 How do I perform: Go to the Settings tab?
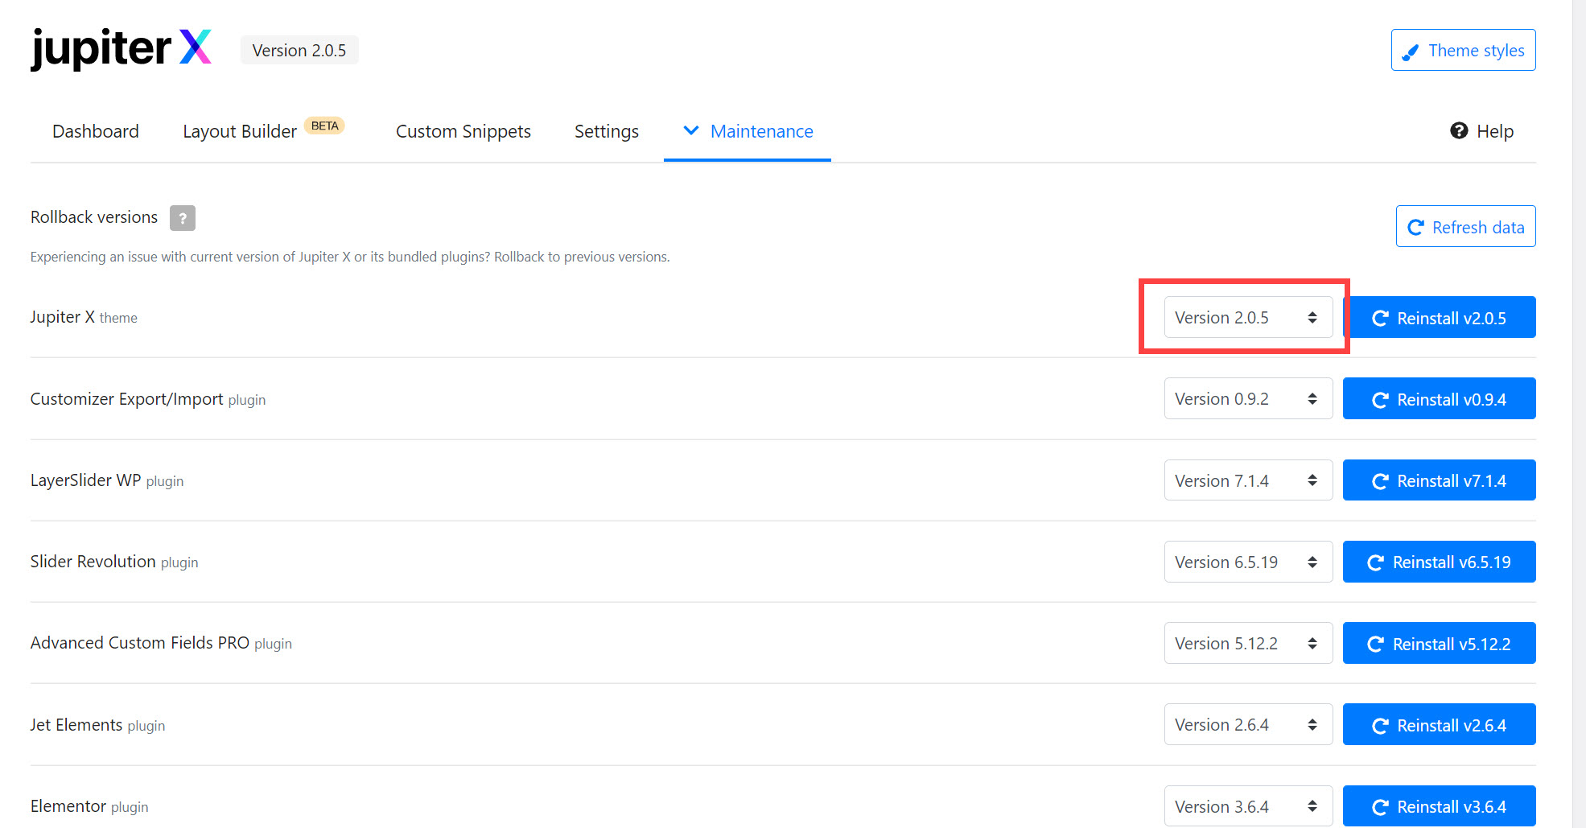point(607,131)
